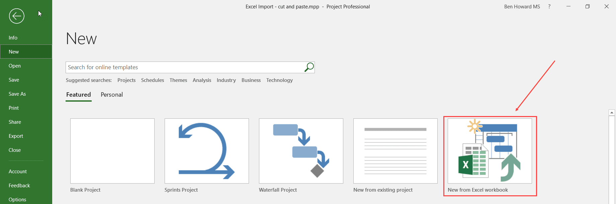Click the Sprints Project label
Screen dimensions: 616x204
[x=181, y=190]
